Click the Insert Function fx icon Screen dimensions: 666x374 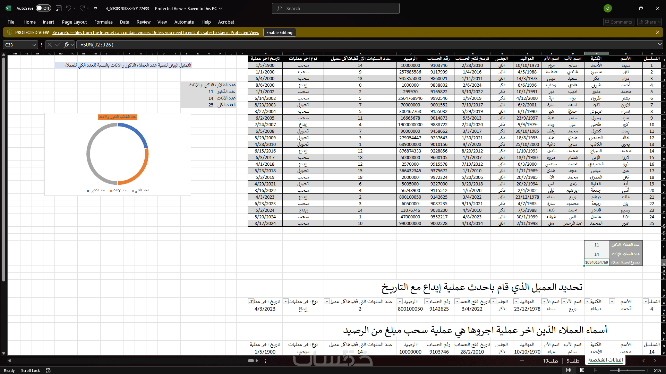point(66,45)
